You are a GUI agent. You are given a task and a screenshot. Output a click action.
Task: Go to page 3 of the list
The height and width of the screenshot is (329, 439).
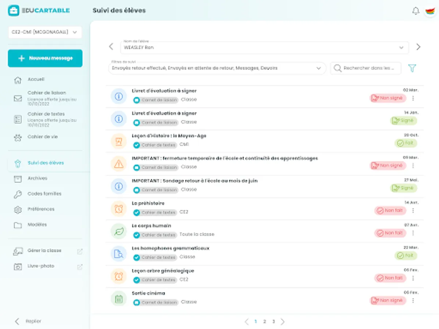pyautogui.click(x=273, y=322)
